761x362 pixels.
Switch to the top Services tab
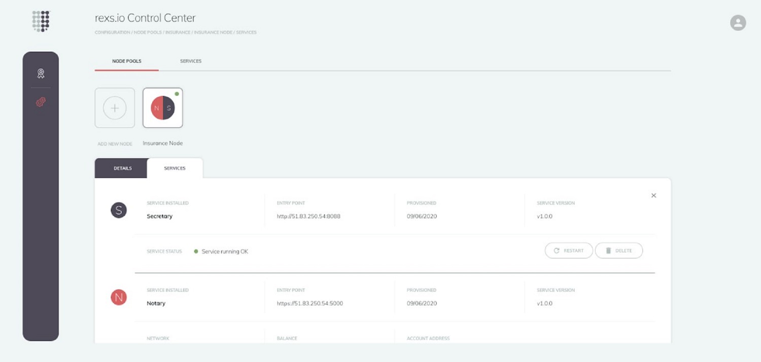[191, 61]
